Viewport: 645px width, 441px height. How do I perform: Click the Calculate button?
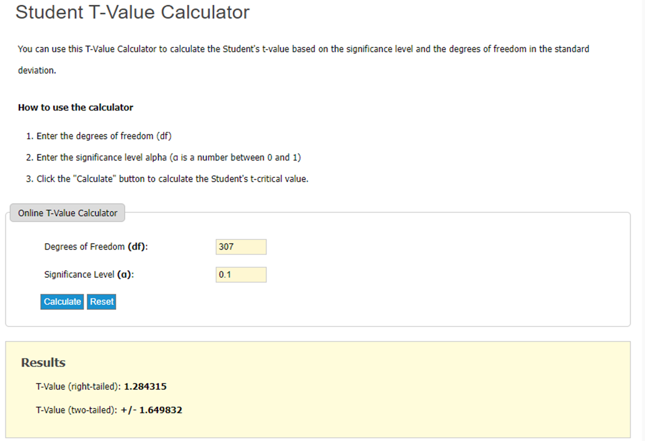(x=62, y=302)
